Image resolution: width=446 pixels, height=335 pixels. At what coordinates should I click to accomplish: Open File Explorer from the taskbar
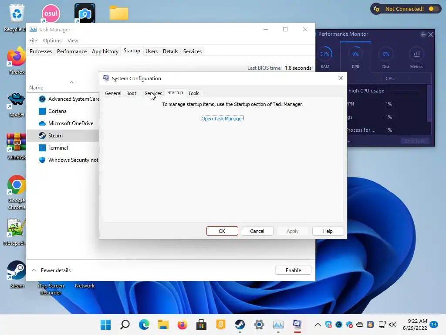click(x=163, y=325)
